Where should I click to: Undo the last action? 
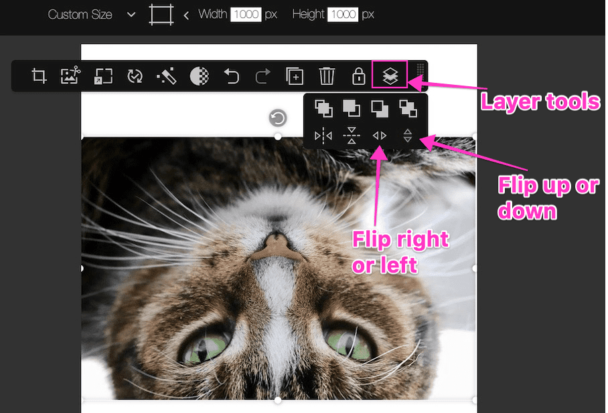pos(232,76)
